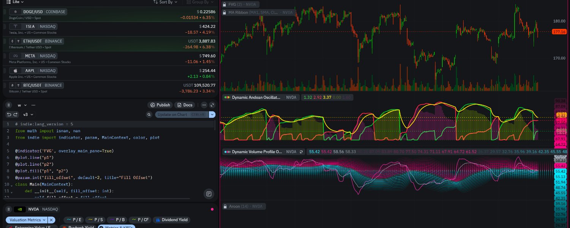Open the editor console log icon
Image resolution: width=570 pixels, height=228 pixels.
[209, 194]
